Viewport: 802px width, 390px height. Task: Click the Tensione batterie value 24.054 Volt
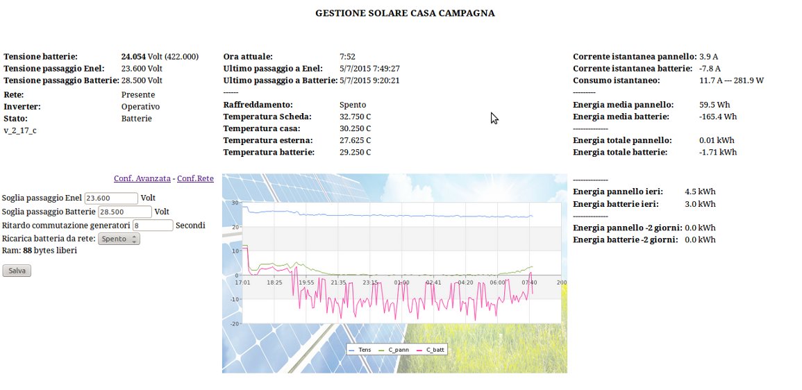(x=142, y=57)
